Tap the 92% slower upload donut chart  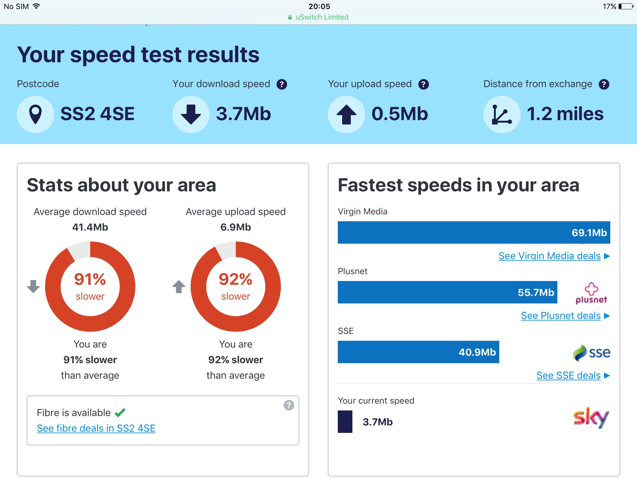coord(236,287)
